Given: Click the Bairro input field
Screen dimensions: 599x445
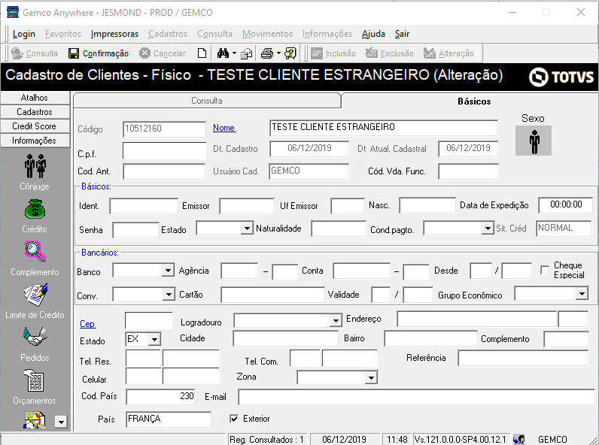Looking at the screenshot, I should point(431,338).
